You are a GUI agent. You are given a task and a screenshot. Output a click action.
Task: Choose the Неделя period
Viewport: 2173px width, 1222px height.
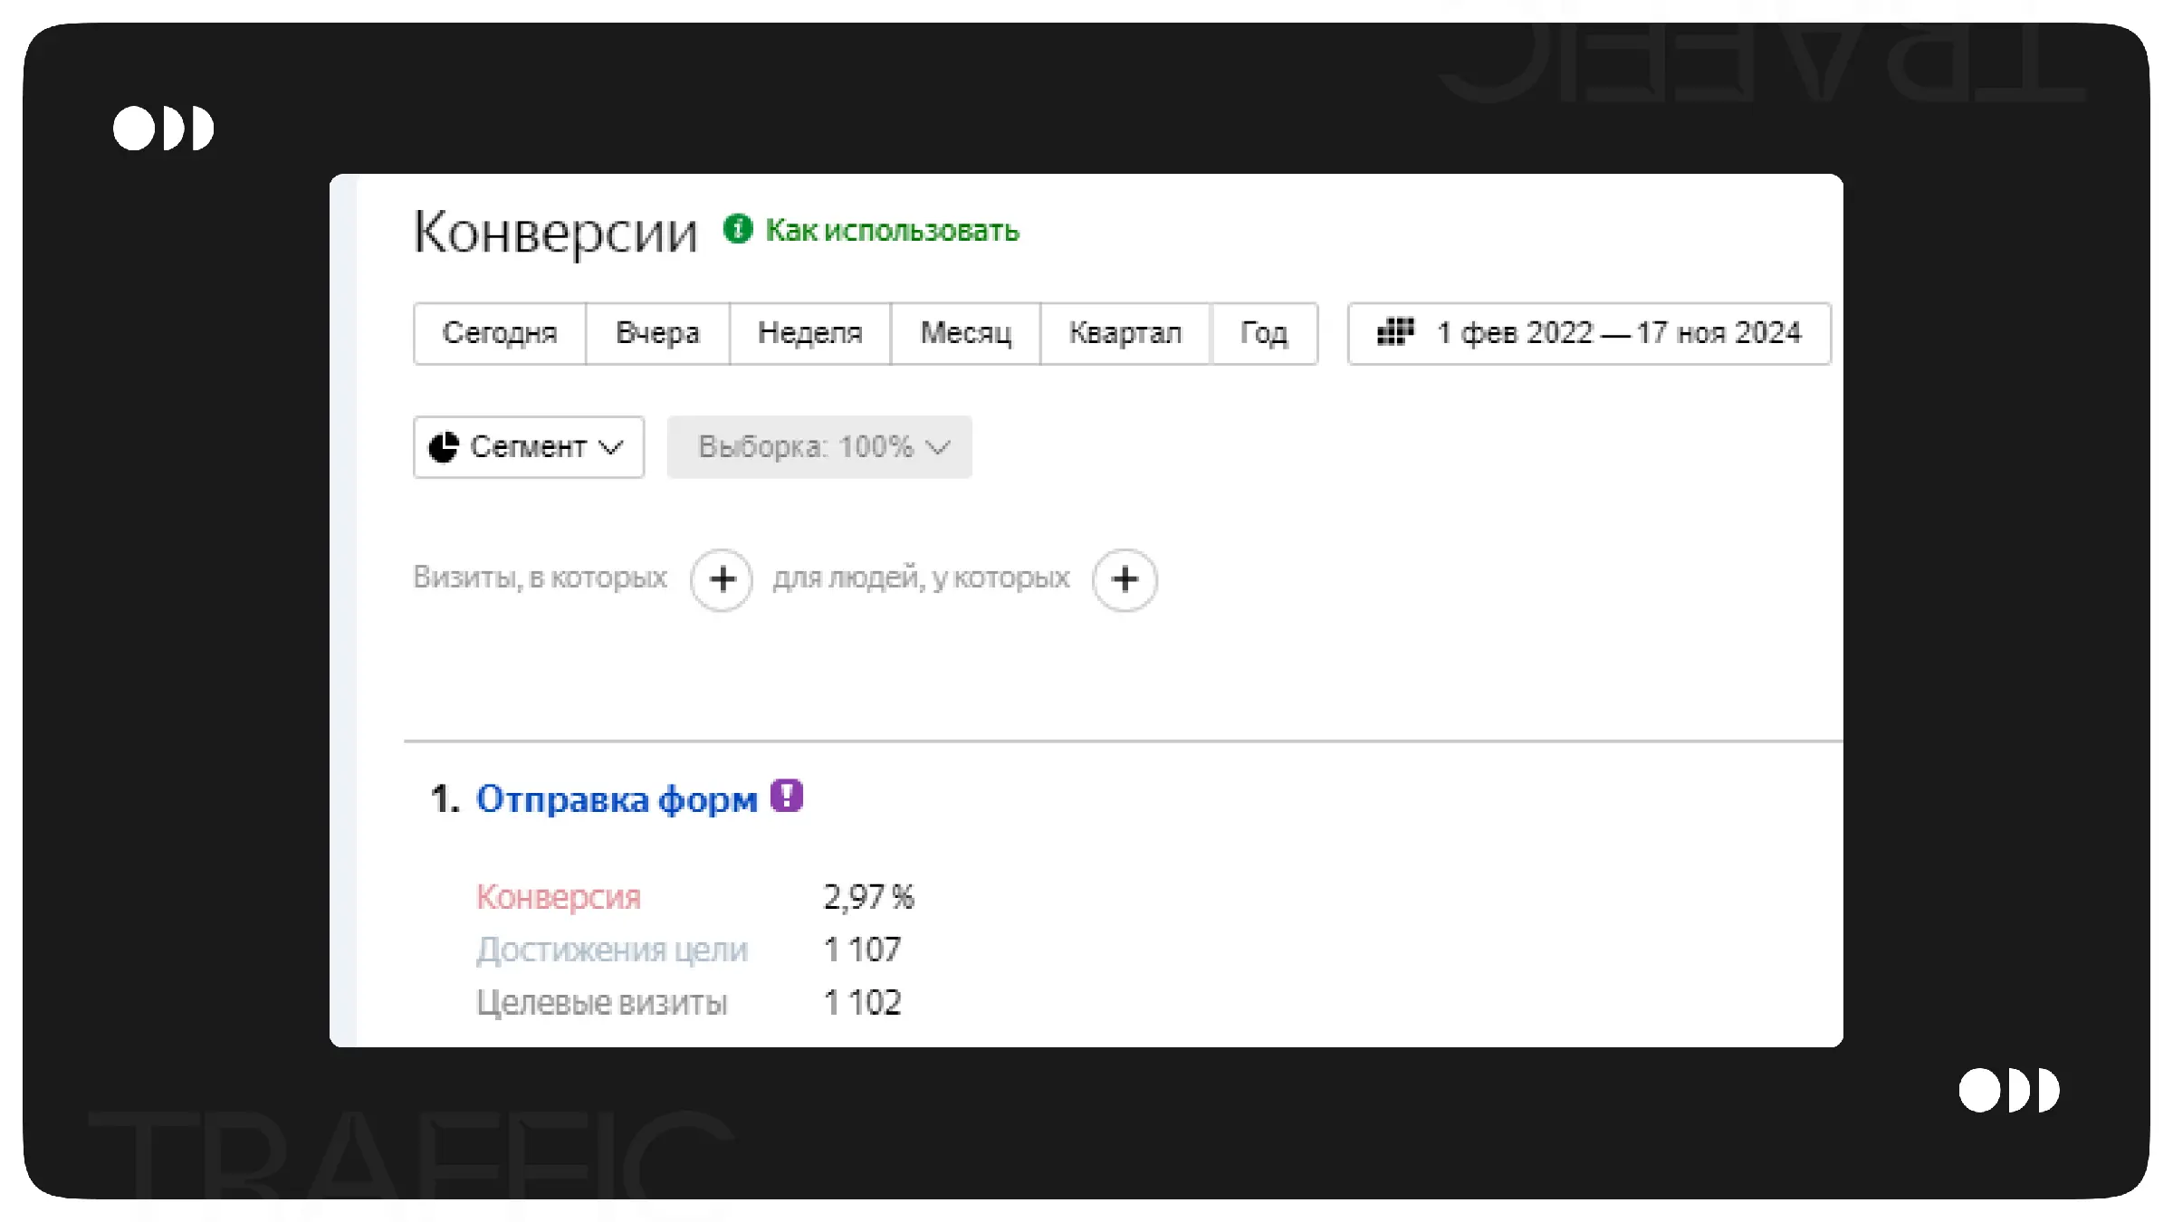tap(809, 333)
